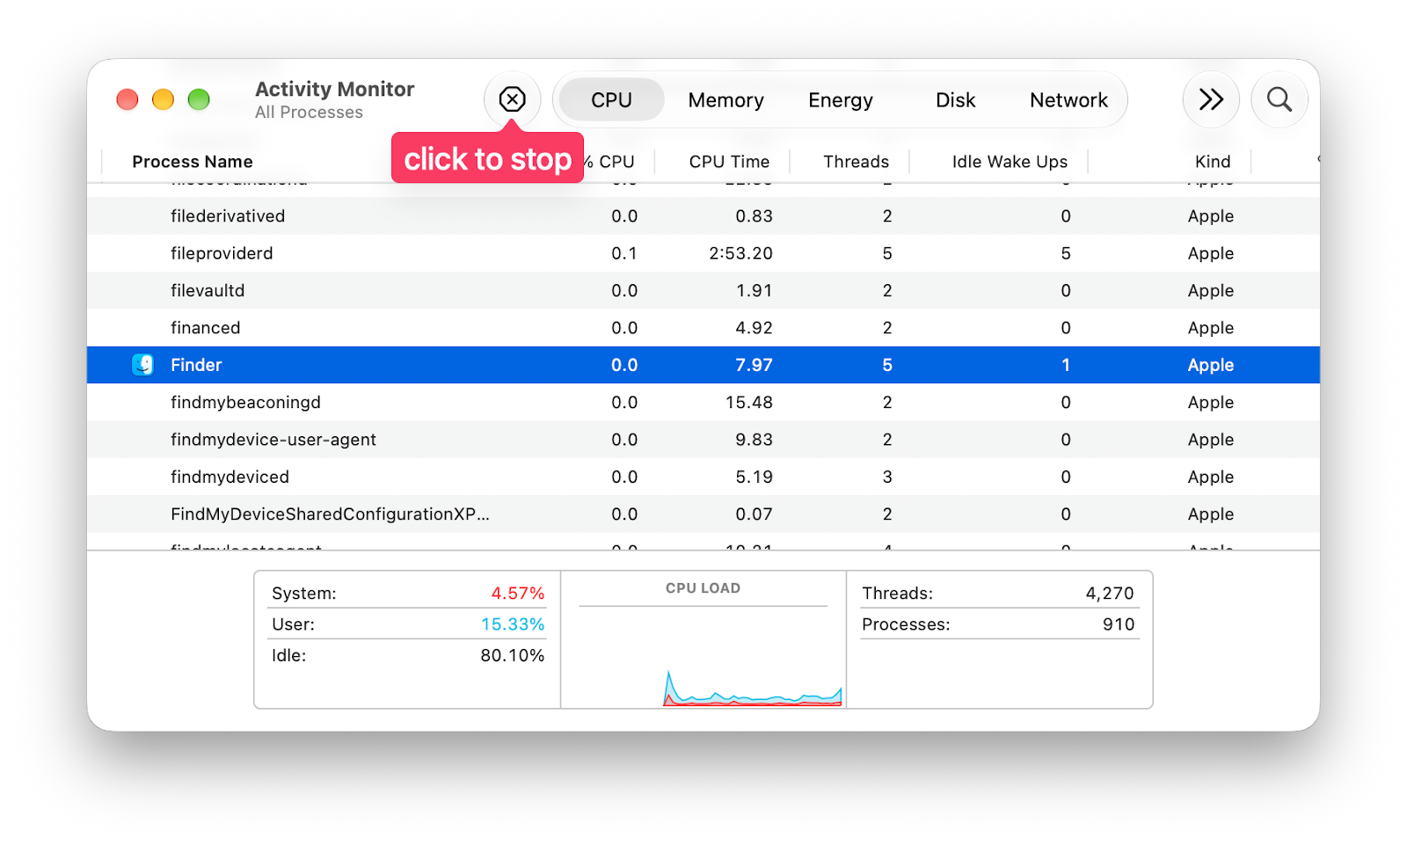
Task: Select the filederivatived process row
Action: click(x=703, y=216)
